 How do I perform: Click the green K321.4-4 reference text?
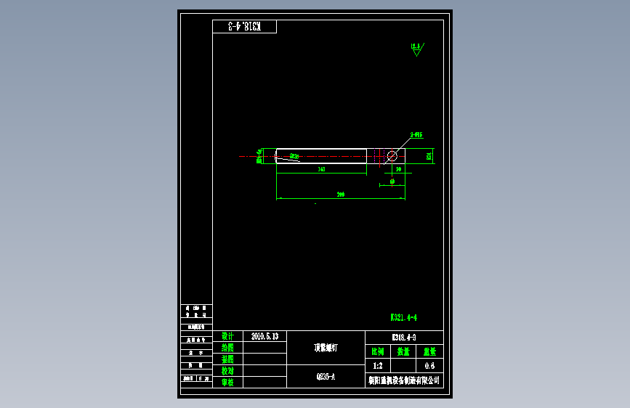(404, 318)
